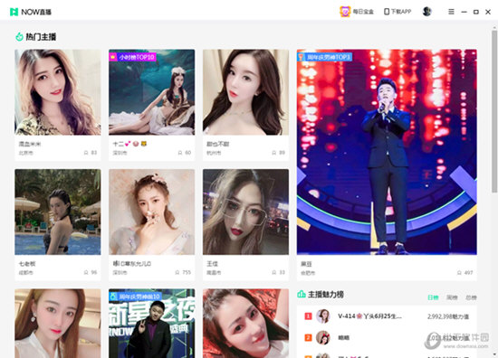Switch to the 总榜 overall ranking tab
The height and width of the screenshot is (358, 498).
[471, 297]
